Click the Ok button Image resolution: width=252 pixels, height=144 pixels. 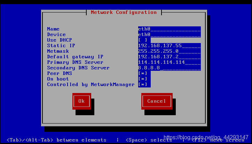coord(82,101)
